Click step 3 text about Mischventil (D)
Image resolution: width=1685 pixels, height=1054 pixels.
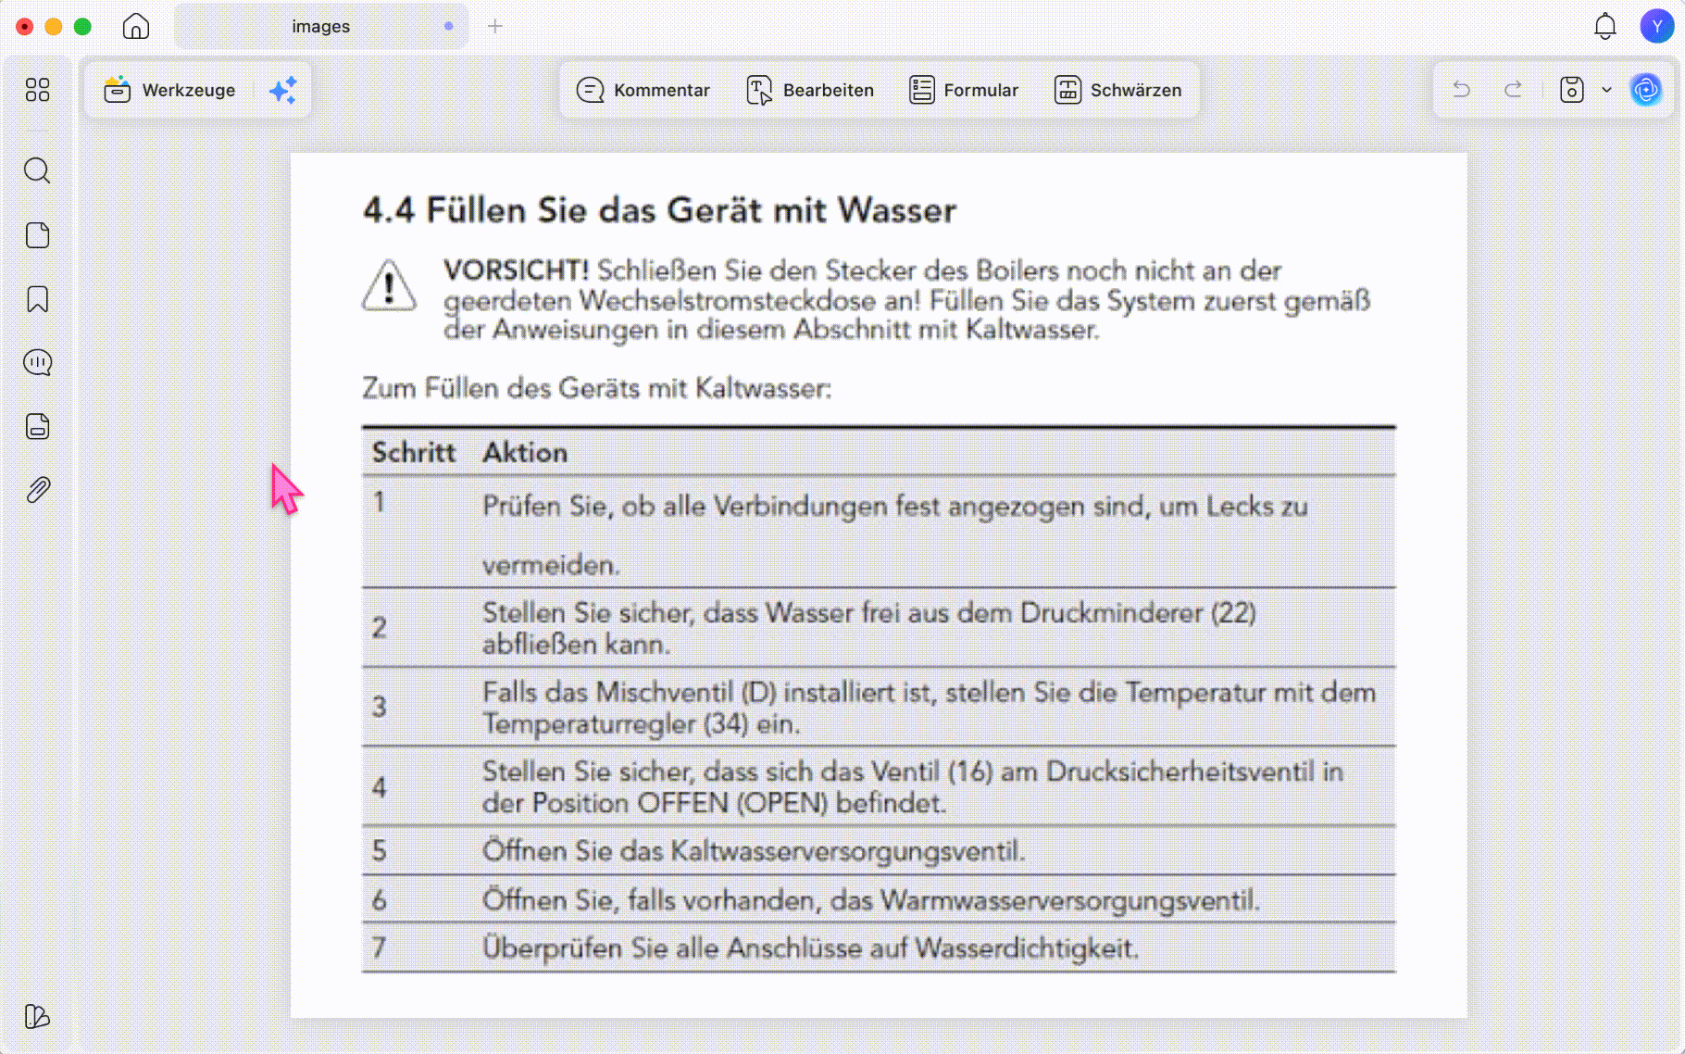click(929, 708)
